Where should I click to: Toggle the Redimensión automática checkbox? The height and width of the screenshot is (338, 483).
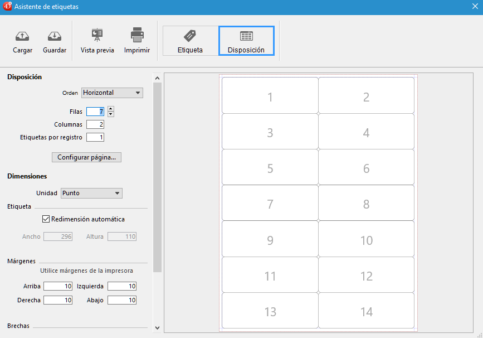coord(46,219)
